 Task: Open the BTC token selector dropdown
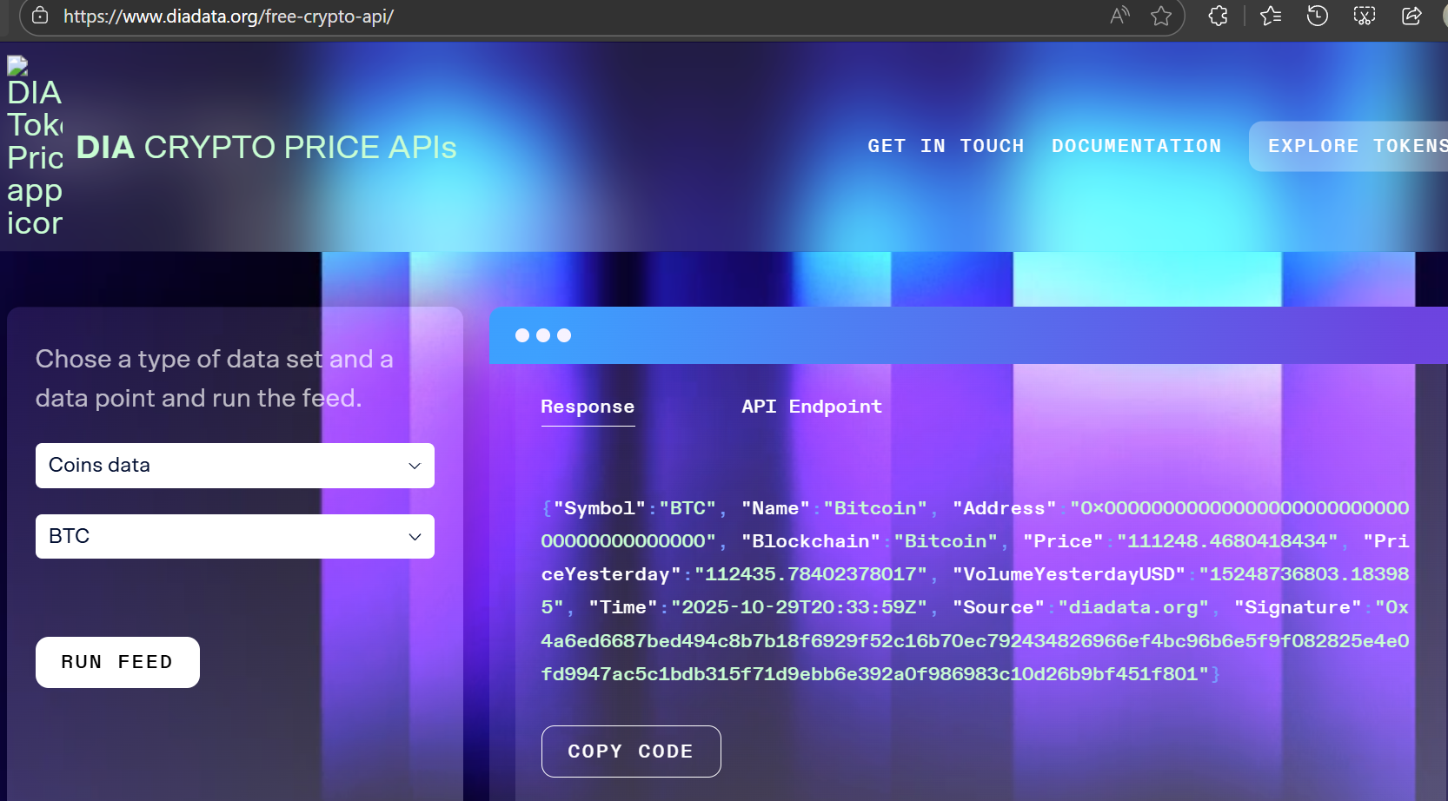click(235, 536)
